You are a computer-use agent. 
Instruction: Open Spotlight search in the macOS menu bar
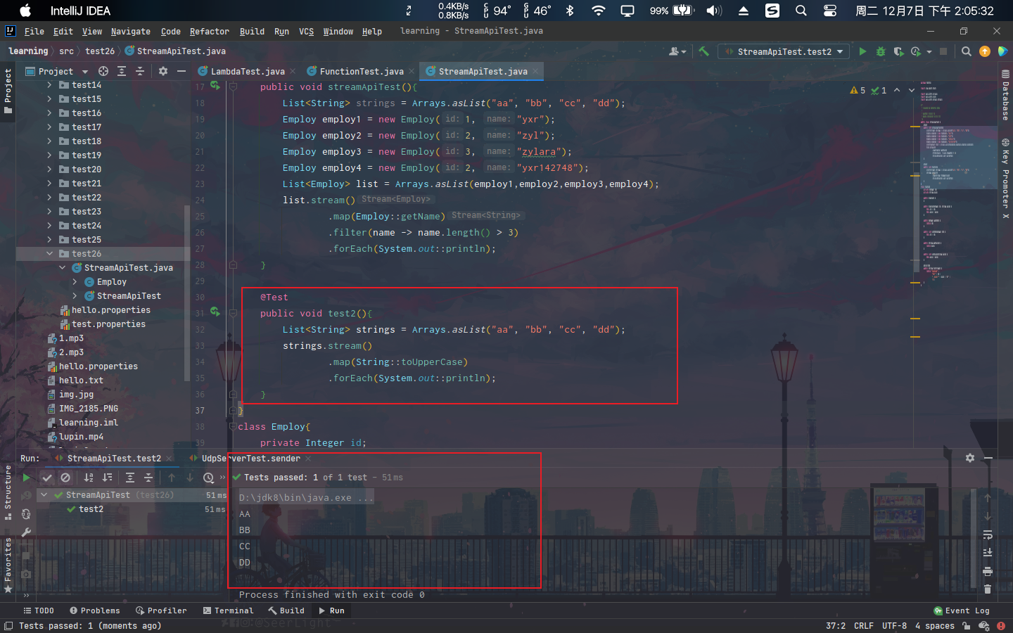pyautogui.click(x=801, y=11)
